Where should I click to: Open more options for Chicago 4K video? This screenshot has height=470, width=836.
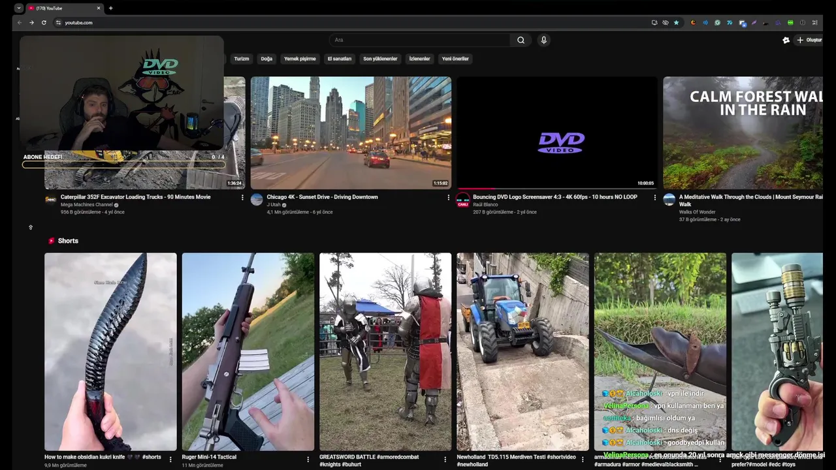[x=448, y=197]
